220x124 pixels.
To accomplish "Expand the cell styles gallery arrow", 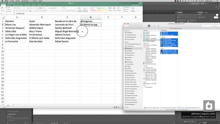I will click(106, 9).
